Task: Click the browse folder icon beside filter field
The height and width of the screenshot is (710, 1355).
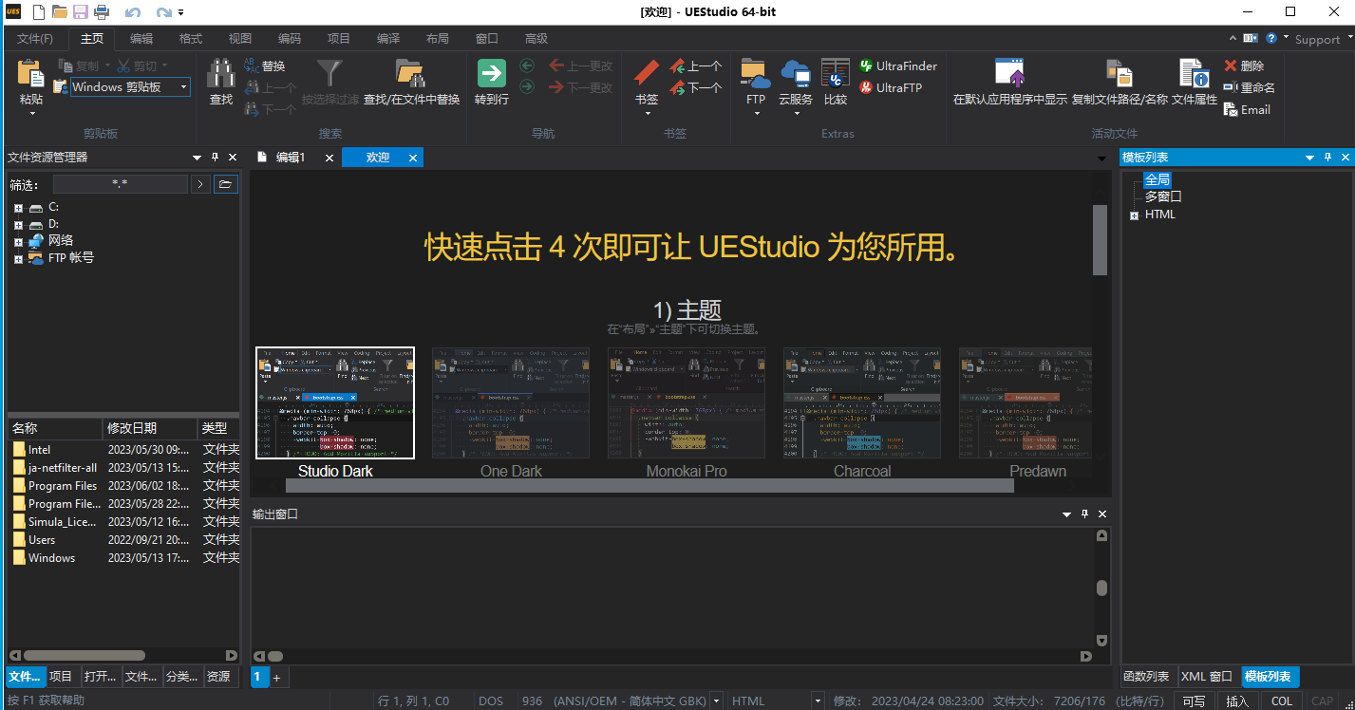Action: click(x=225, y=184)
